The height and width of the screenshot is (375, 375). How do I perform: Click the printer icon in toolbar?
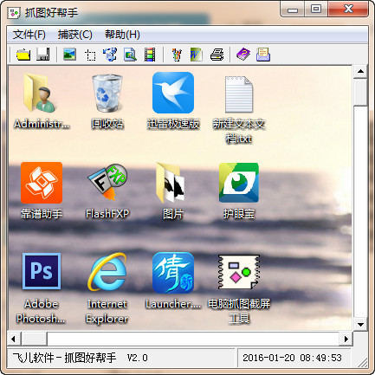(x=217, y=55)
